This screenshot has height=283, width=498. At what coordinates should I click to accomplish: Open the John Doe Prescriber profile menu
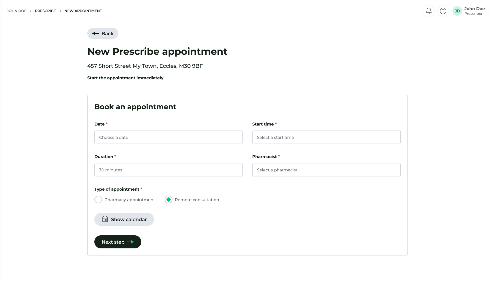[474, 11]
